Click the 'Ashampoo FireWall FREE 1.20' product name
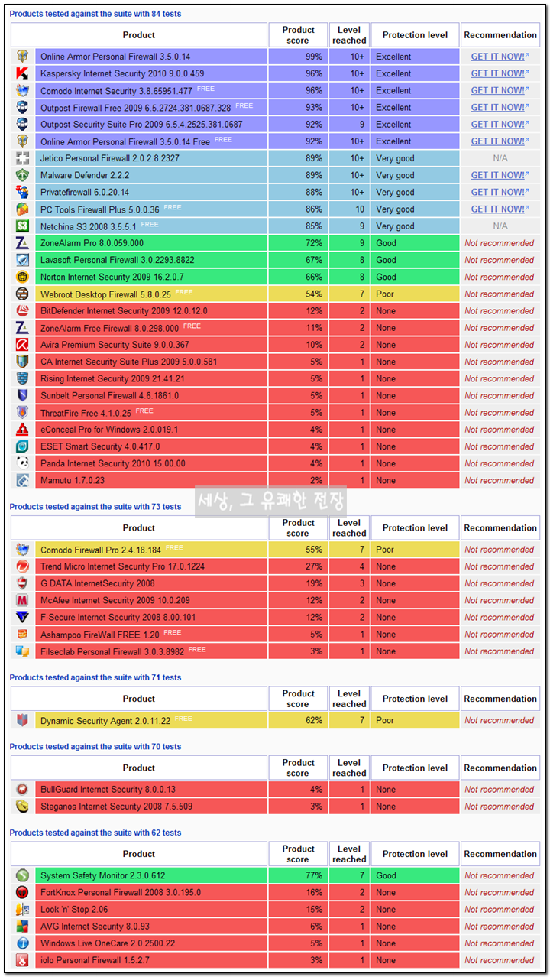This screenshot has height=977, width=550. click(100, 635)
